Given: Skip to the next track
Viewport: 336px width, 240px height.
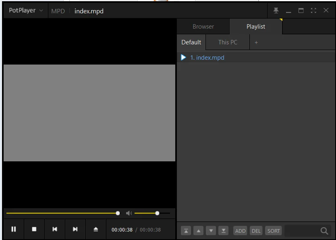Looking at the screenshot, I should pos(75,229).
